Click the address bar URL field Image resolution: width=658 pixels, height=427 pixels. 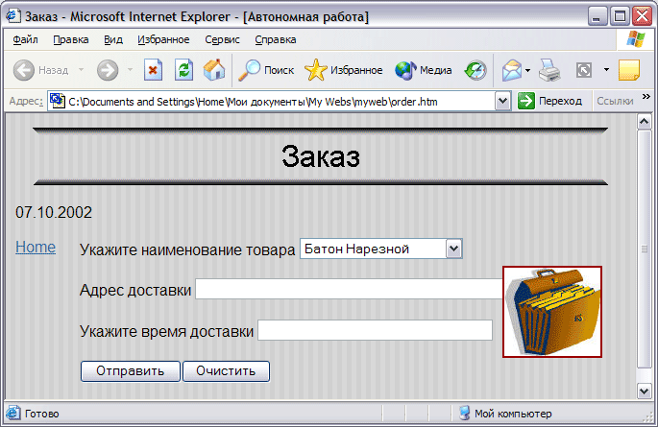click(272, 101)
